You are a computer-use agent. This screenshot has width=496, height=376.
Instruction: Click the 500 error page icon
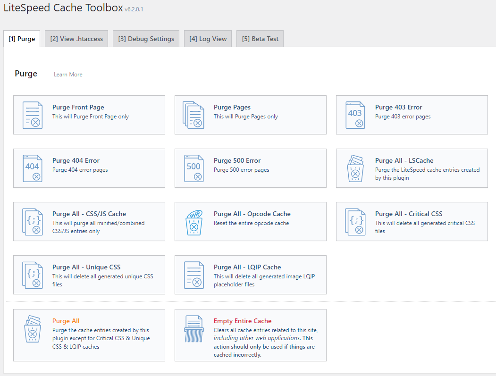[x=194, y=168]
